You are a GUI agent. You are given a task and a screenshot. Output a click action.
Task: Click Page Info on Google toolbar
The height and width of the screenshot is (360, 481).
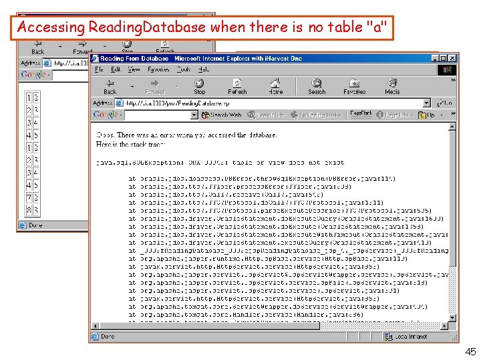tap(393, 115)
